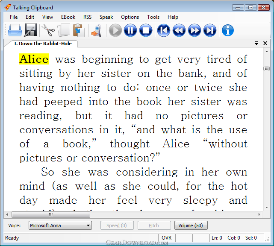Click the vertical scrollbar down arrow
This screenshot has height=246, width=274.
coord(267,208)
